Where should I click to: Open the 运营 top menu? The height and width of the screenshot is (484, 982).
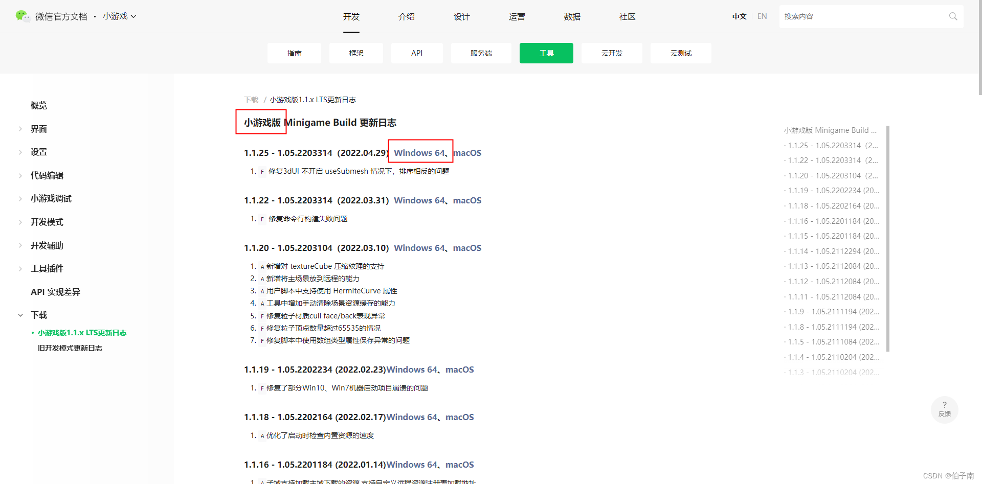click(x=517, y=17)
